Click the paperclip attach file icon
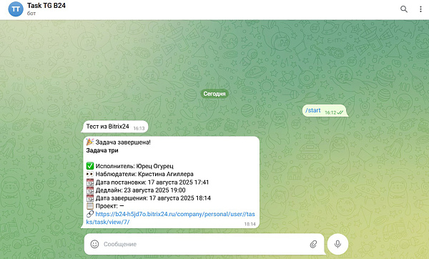Viewport: 429px width, 259px height. [x=314, y=244]
